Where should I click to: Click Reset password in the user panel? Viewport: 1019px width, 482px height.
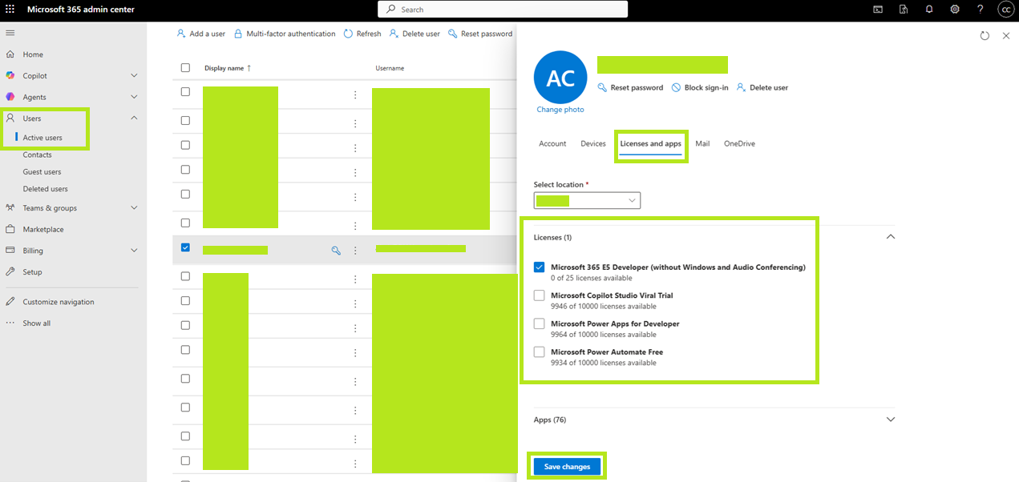click(631, 87)
